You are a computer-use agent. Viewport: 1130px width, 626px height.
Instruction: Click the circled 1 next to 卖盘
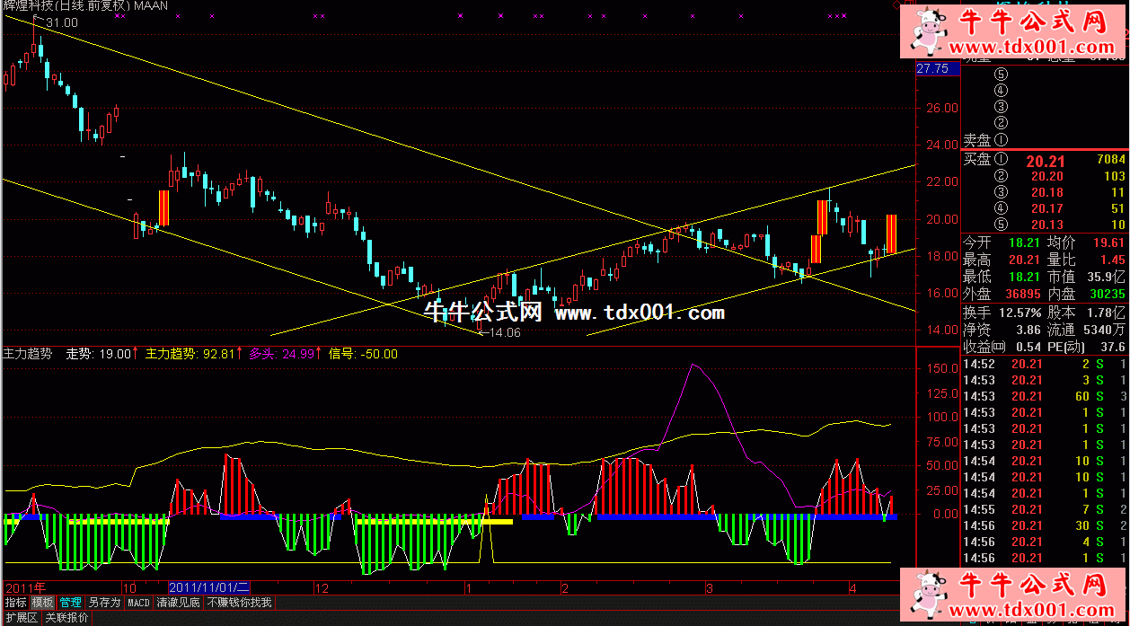pyautogui.click(x=1002, y=140)
